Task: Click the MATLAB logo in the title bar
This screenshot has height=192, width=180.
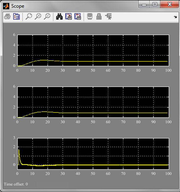Action: point(6,6)
